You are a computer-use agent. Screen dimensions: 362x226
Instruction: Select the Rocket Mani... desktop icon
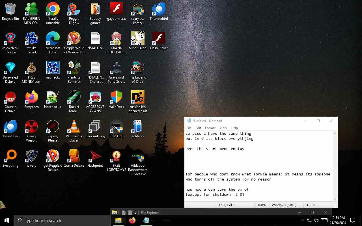coord(74,102)
